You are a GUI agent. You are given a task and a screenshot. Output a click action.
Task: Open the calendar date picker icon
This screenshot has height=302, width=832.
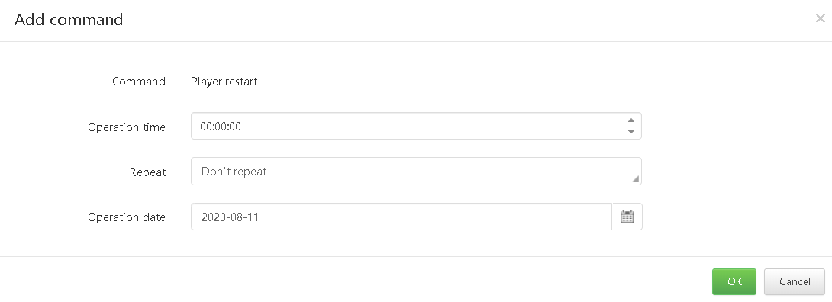(x=627, y=217)
